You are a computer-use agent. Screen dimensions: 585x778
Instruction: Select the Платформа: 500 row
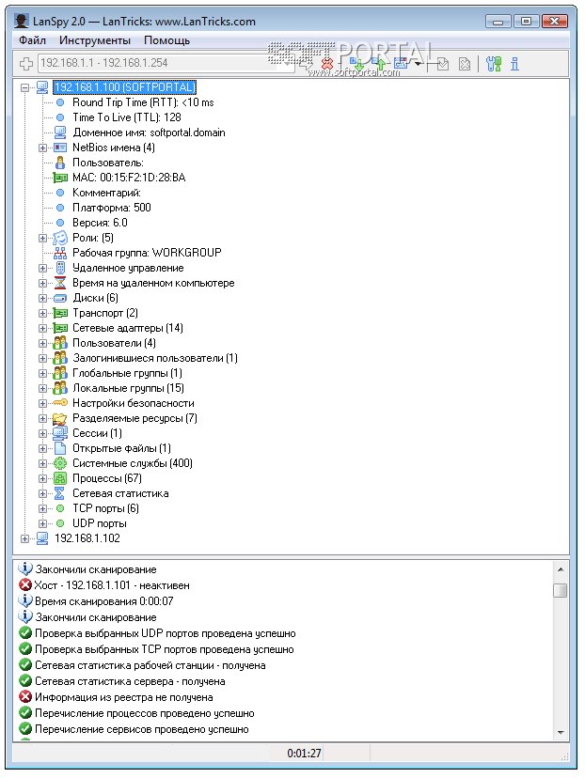point(112,208)
